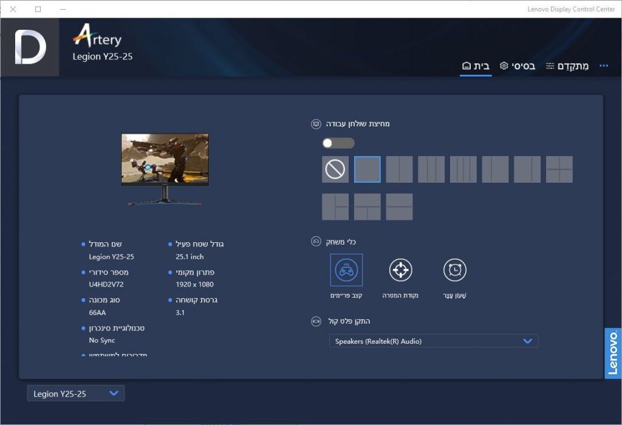Choose the four columns partition layout
The width and height of the screenshot is (622, 425).
[x=463, y=169]
